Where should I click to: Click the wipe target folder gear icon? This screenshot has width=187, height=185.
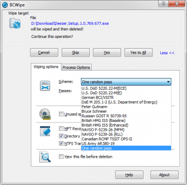(15, 23)
